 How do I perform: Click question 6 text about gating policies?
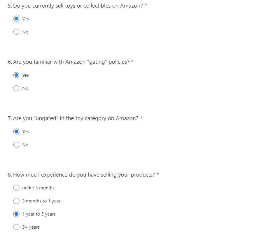[x=69, y=62]
